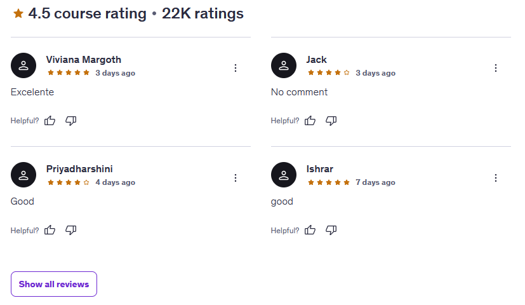Click the five-star rating on Ishrar's review
This screenshot has height=305, width=525.
[x=329, y=182]
